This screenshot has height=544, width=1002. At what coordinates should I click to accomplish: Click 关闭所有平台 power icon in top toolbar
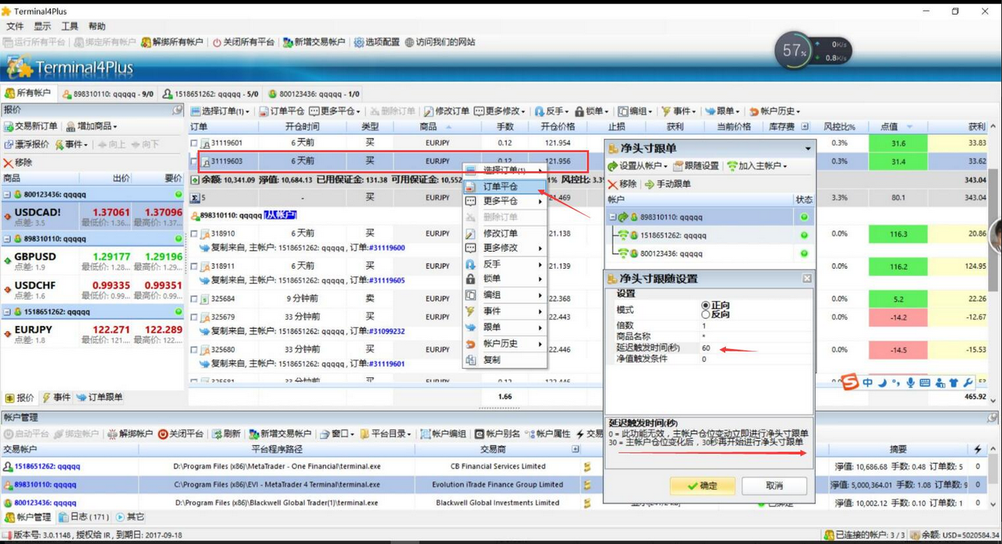[217, 42]
